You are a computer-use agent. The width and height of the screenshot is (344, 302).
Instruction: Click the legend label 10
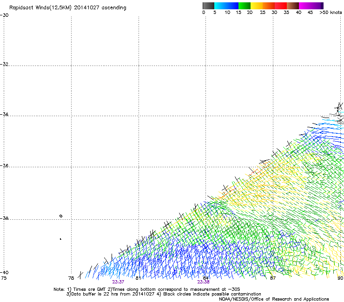tap(227, 13)
